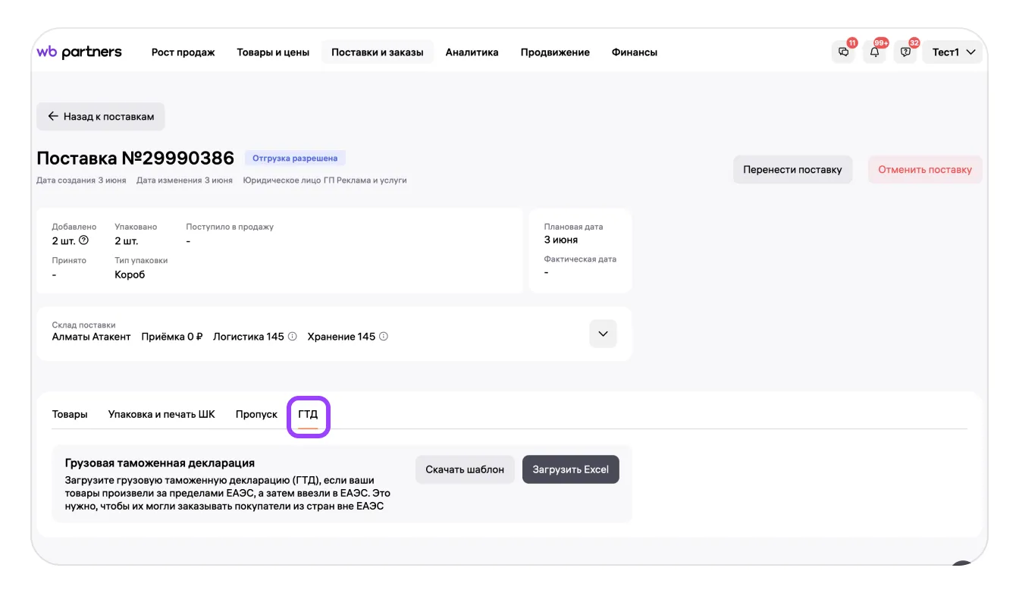Open the Тест1 account dropdown
Screen dimensions: 1019x593
[x=952, y=52]
